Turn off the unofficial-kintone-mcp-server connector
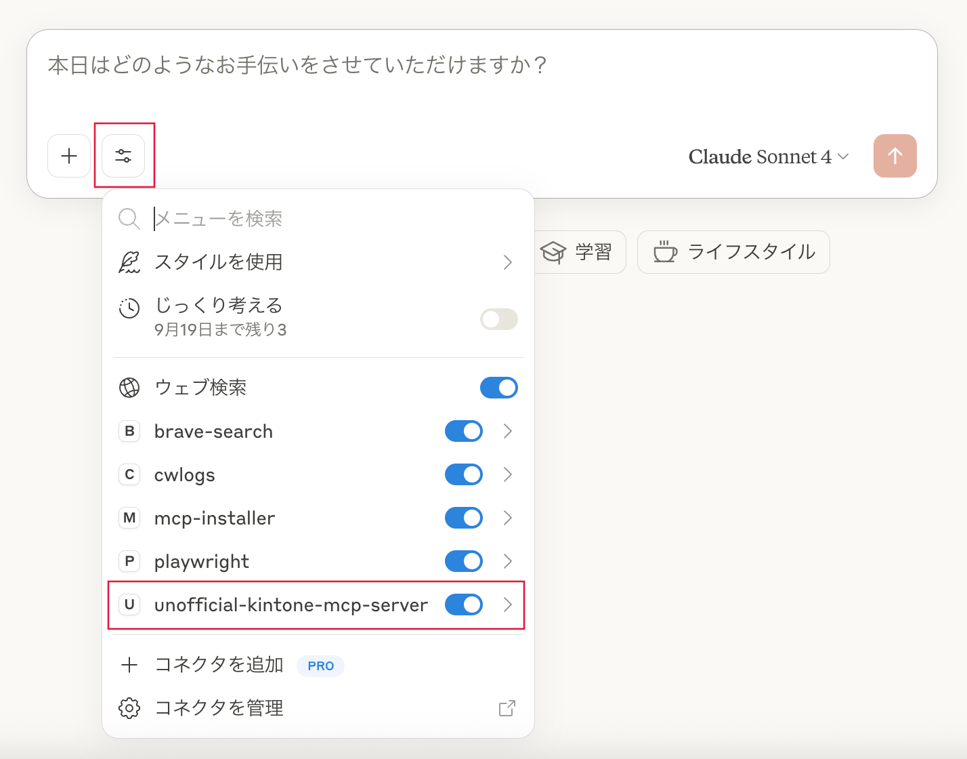The image size is (967, 759). coord(464,604)
